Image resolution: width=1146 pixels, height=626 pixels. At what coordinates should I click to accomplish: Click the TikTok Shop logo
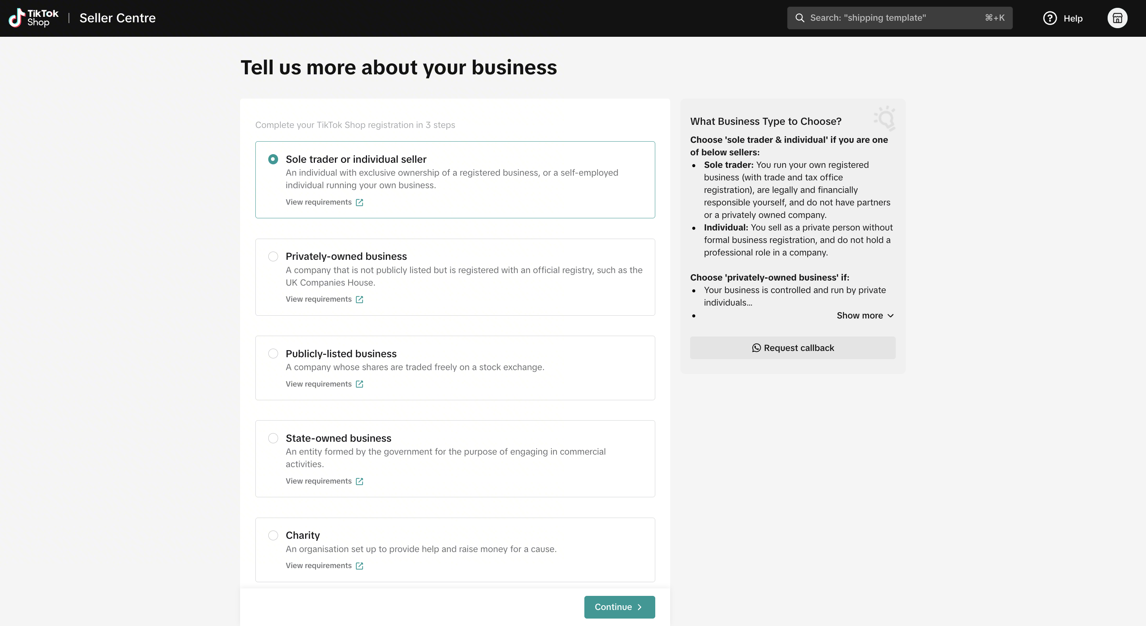[33, 18]
